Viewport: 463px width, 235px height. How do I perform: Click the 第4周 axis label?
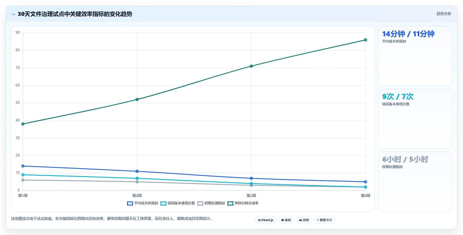365,196
